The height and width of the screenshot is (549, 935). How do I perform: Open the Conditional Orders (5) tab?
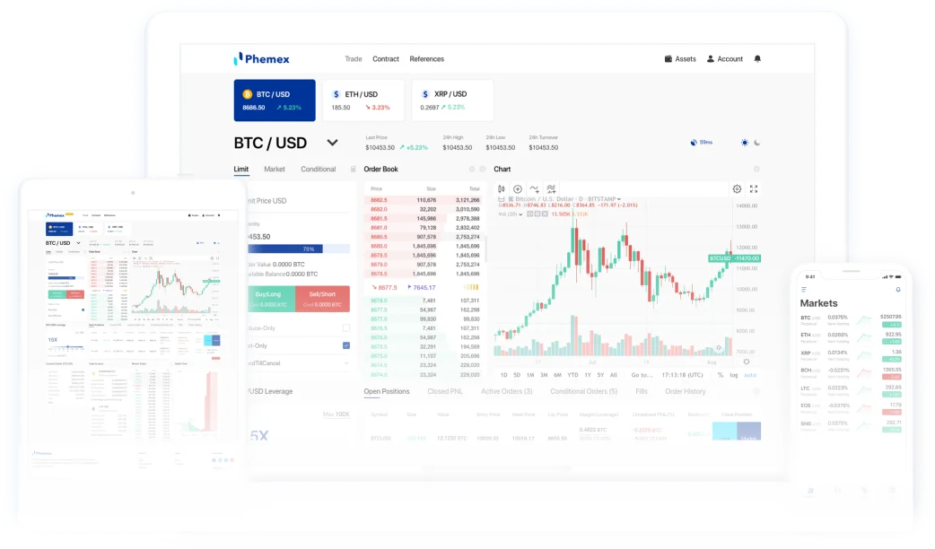coord(584,392)
